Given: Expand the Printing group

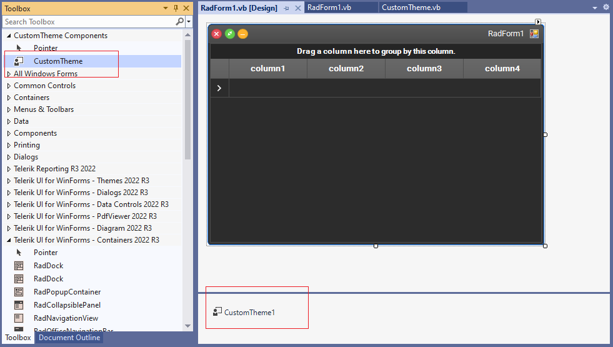Looking at the screenshot, I should [9, 145].
